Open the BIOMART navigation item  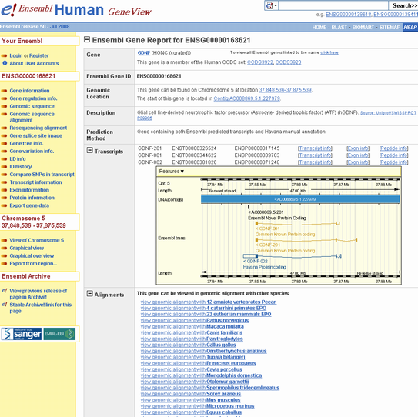tap(363, 28)
